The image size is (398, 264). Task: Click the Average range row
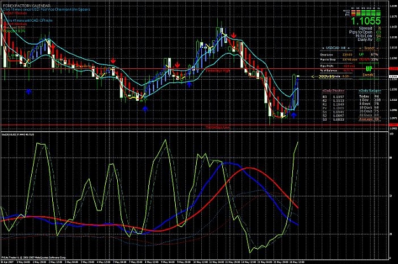pos(369,119)
